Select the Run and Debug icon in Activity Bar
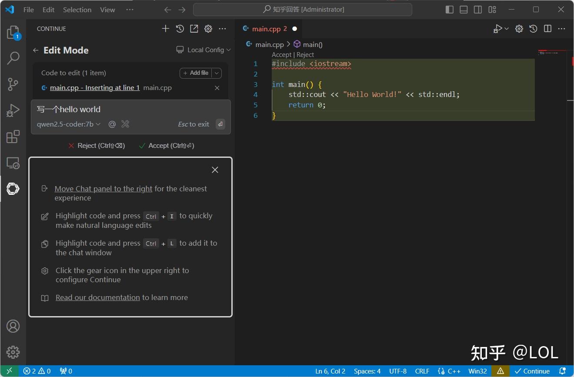Image resolution: width=574 pixels, height=377 pixels. [x=13, y=110]
